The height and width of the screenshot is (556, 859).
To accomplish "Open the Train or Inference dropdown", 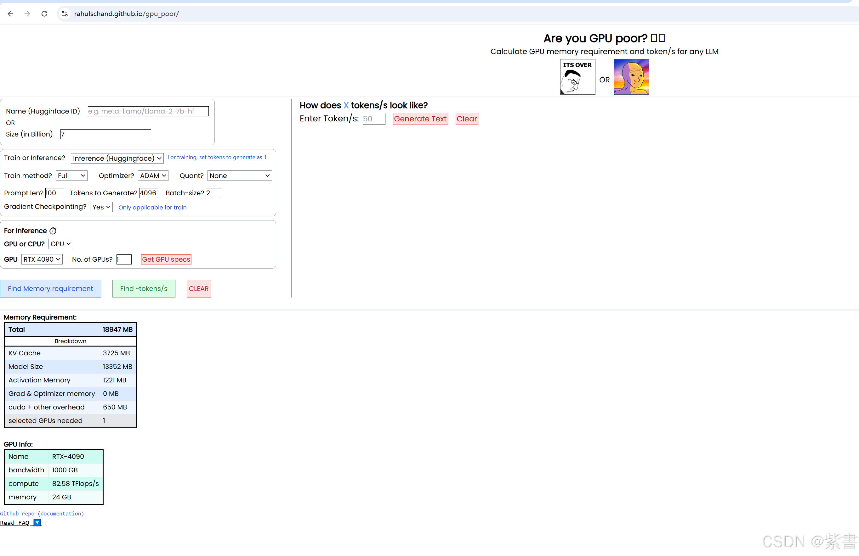I will pos(117,158).
